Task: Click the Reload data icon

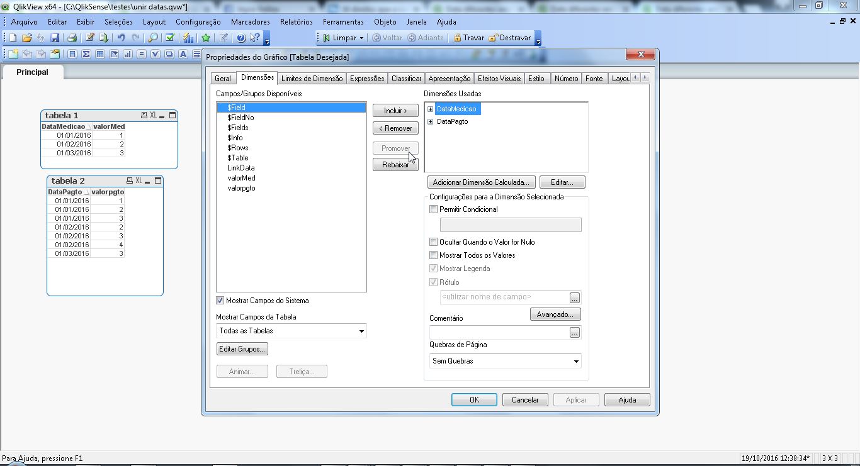Action: tap(104, 38)
